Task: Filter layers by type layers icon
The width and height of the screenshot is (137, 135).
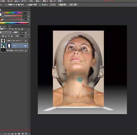Action: click(x=16, y=29)
